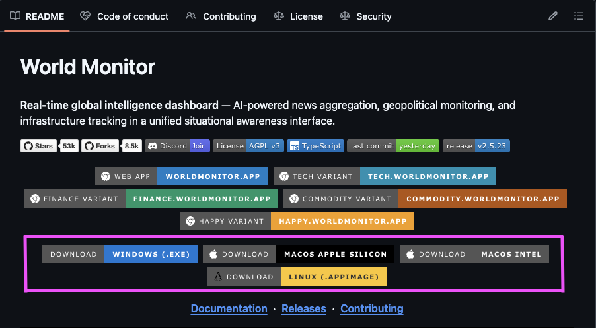Click the 53k stars count
This screenshot has height=328, width=596.
pyautogui.click(x=69, y=146)
